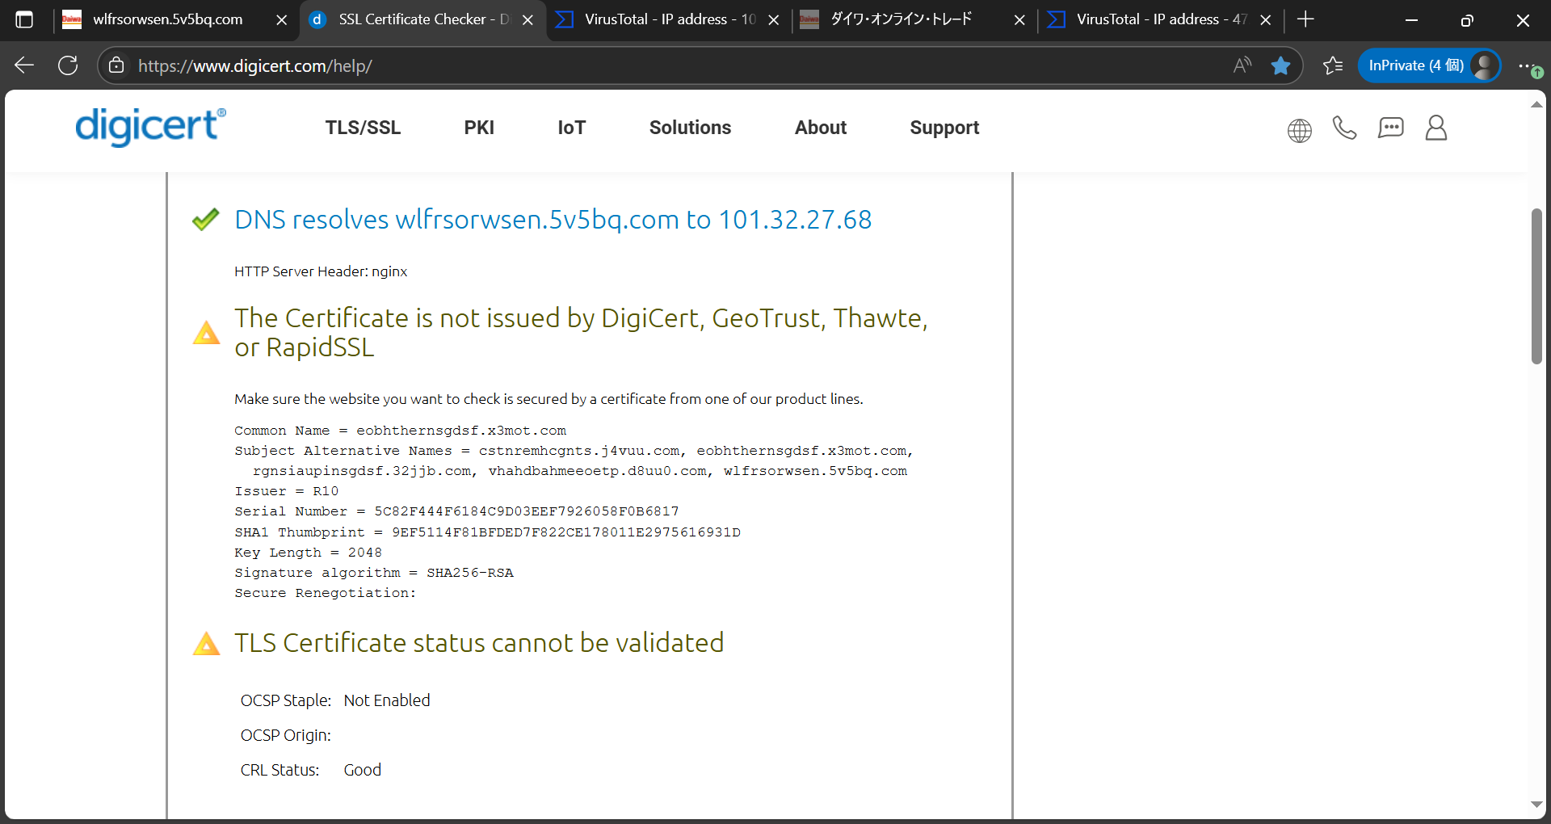Click the scrollbar down arrow
Image resolution: width=1551 pixels, height=824 pixels.
1536,805
